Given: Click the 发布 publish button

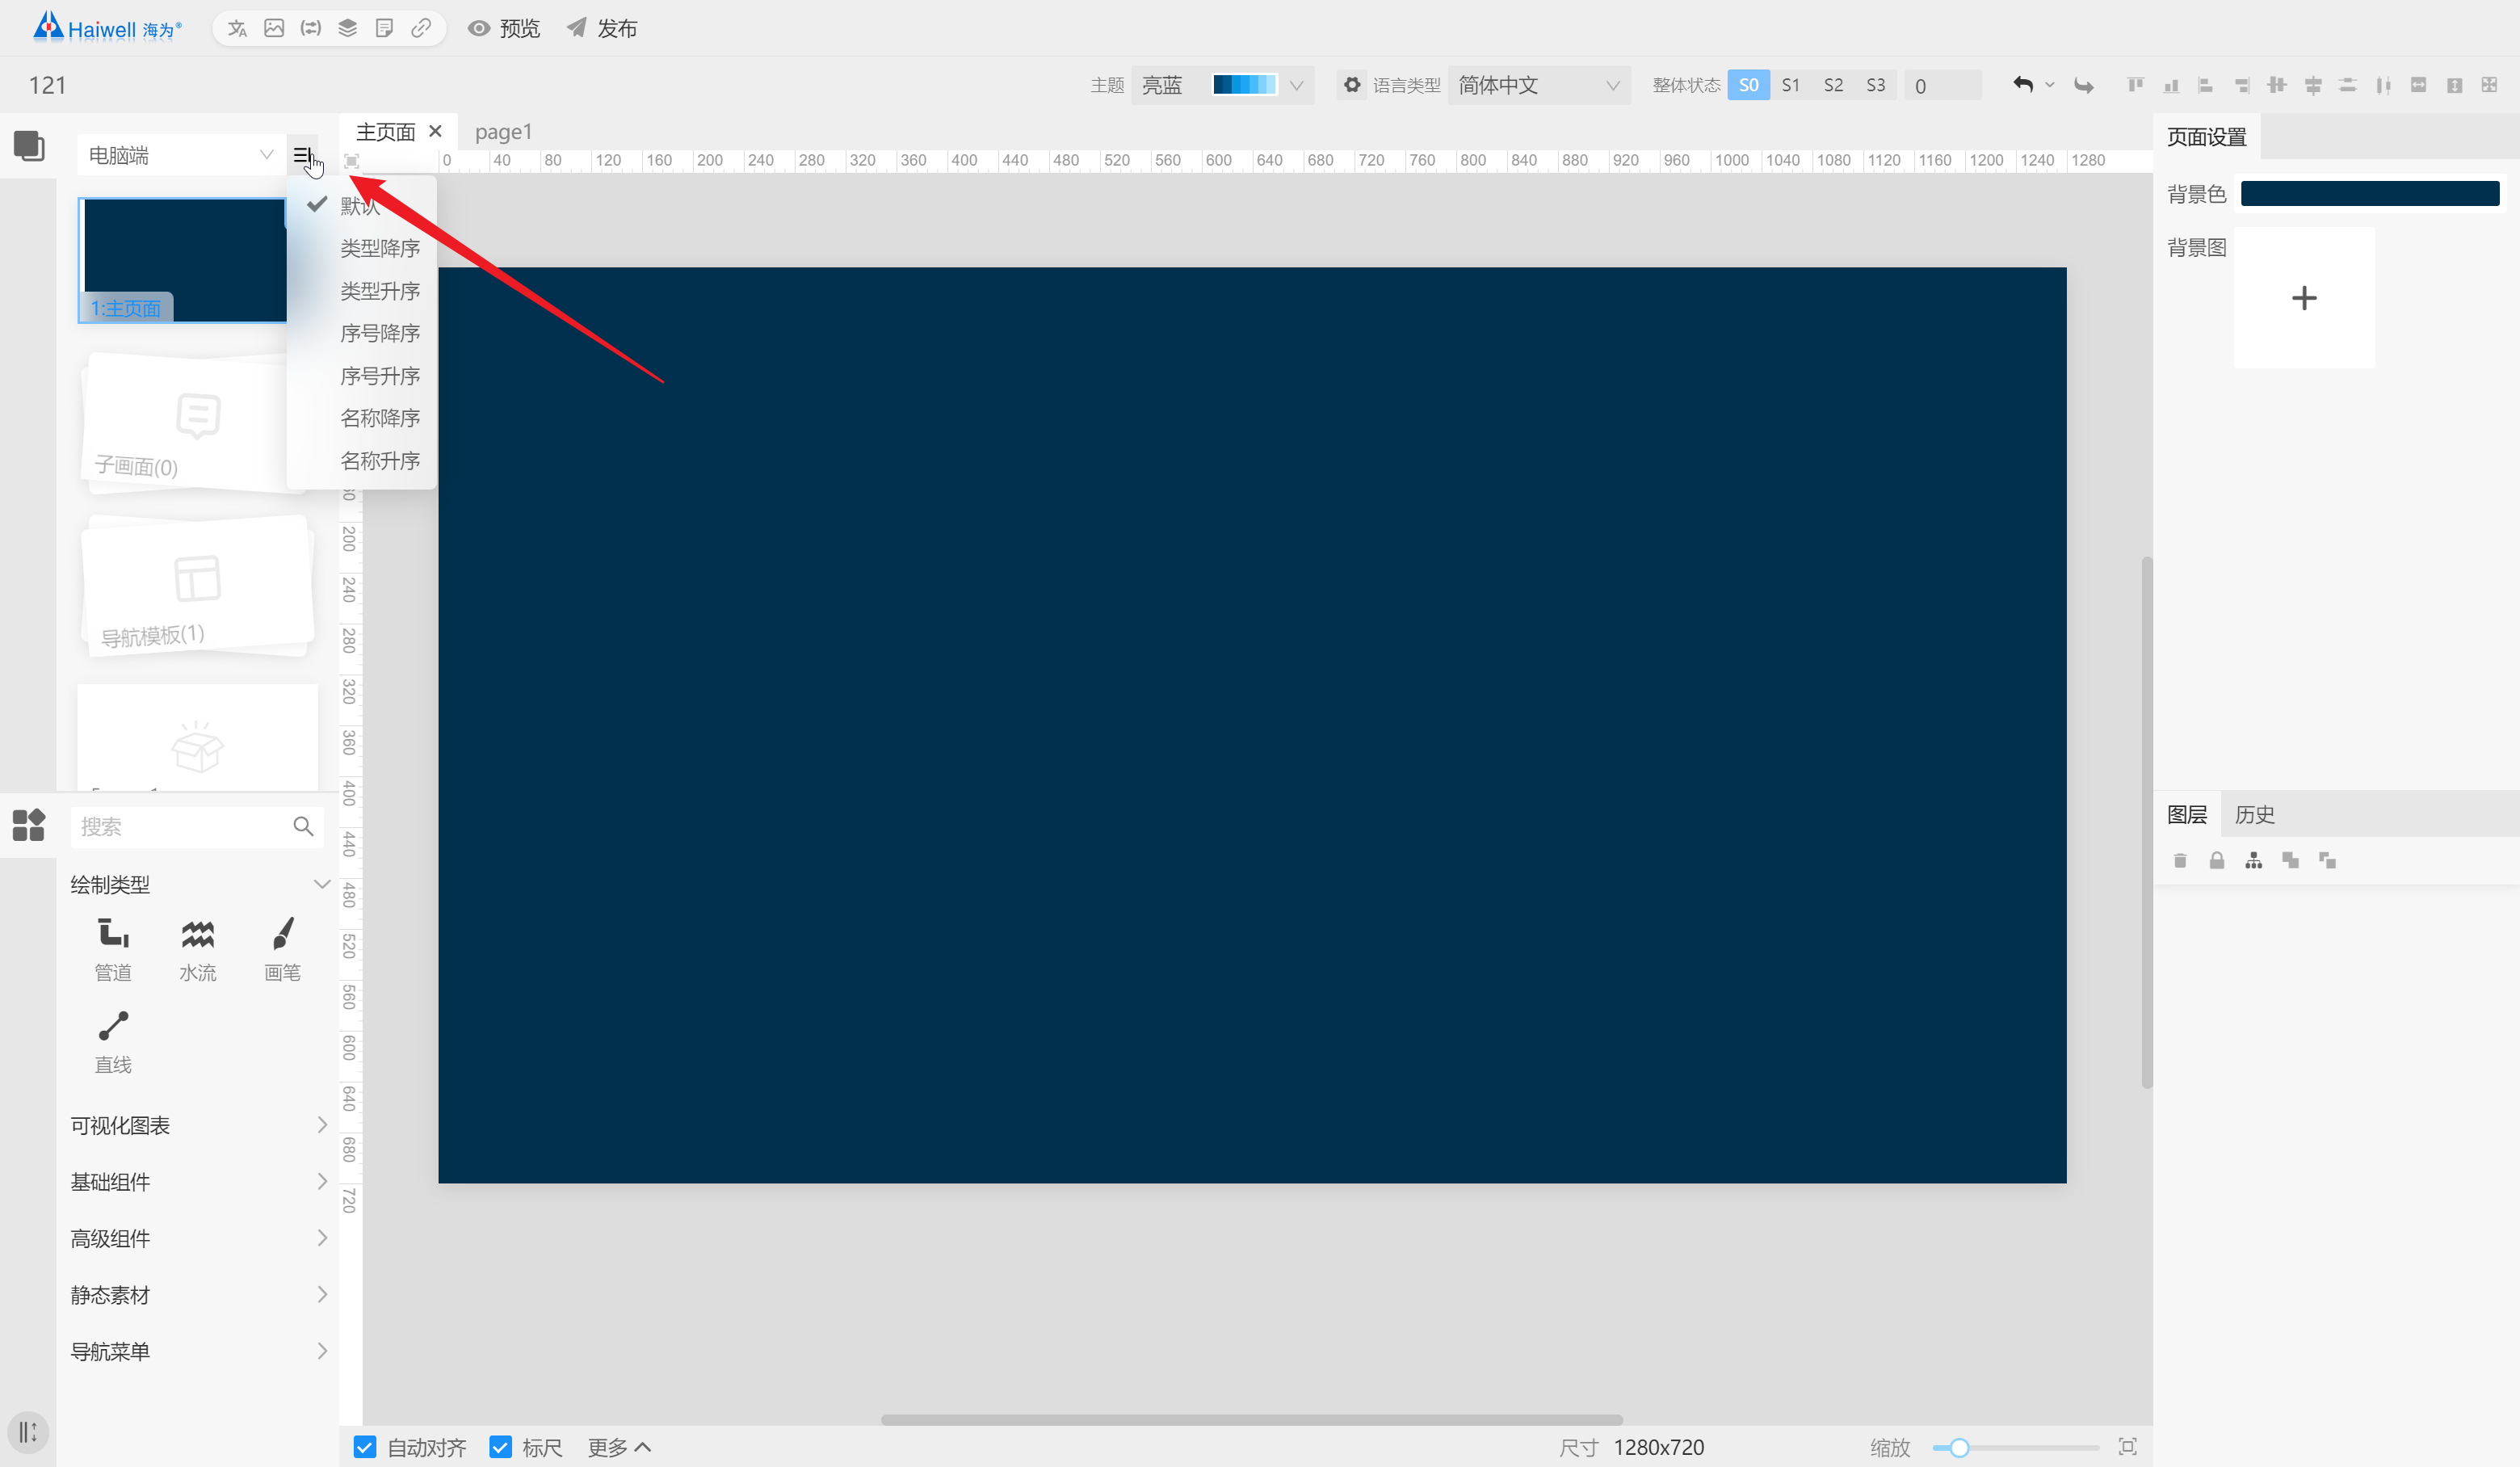Looking at the screenshot, I should click(602, 28).
